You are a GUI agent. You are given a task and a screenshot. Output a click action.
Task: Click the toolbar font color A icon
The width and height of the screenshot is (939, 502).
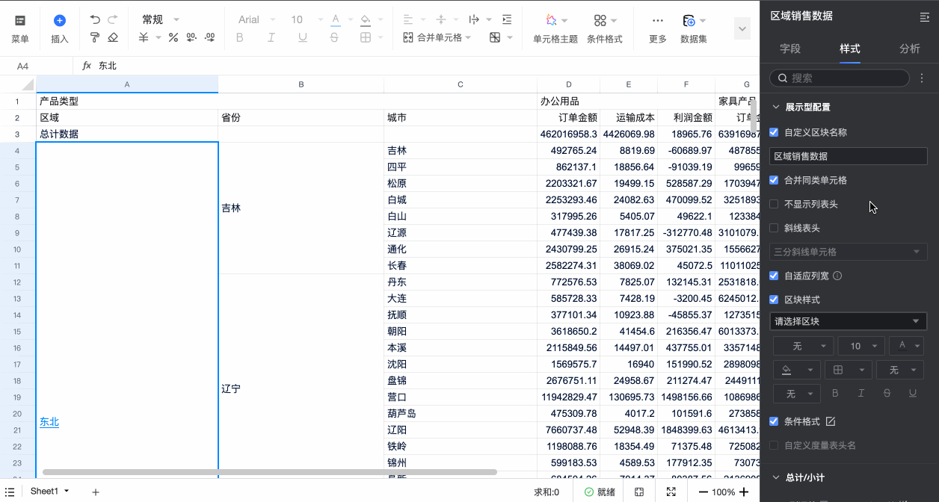(336, 20)
